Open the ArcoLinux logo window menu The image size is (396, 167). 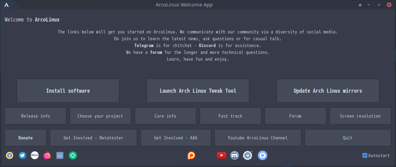coord(6,5)
